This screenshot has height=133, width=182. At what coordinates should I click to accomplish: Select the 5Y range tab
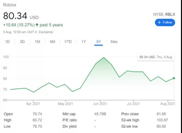(x=99, y=42)
